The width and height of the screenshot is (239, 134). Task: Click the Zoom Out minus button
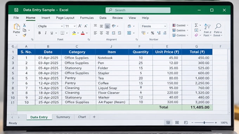pos(192,122)
